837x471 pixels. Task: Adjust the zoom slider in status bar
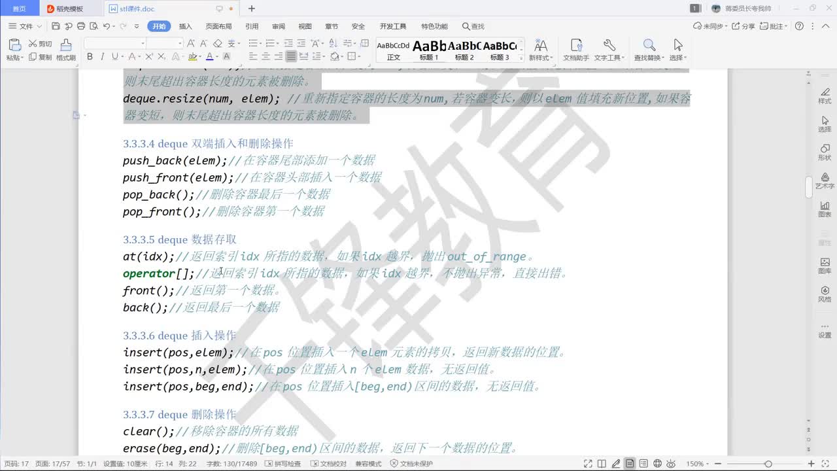point(768,463)
